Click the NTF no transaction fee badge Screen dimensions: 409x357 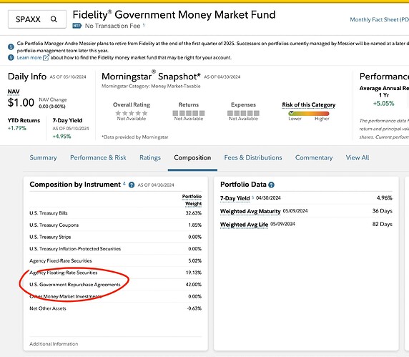pyautogui.click(x=77, y=26)
